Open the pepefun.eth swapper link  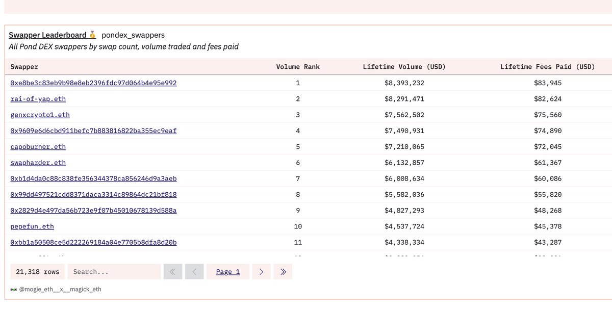point(32,226)
